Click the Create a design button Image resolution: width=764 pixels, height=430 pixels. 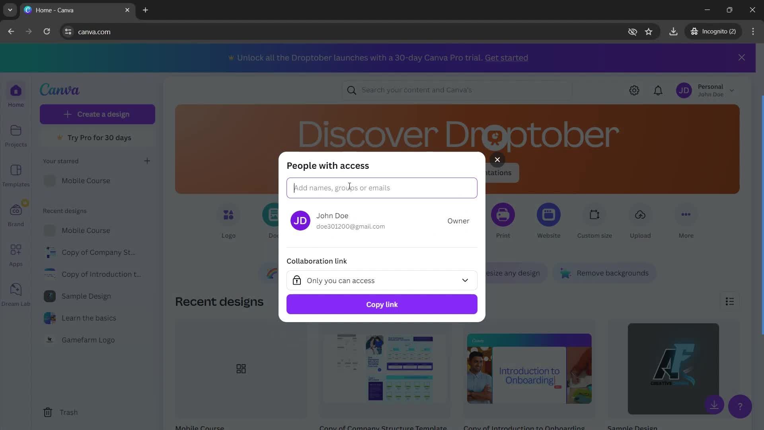click(x=97, y=114)
